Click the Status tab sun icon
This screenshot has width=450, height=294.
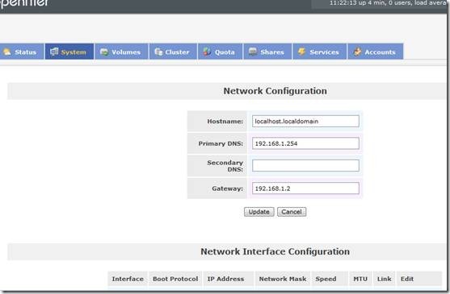(x=7, y=52)
